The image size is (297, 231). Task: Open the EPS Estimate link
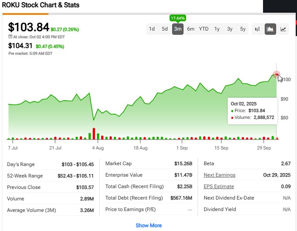[x=218, y=186]
